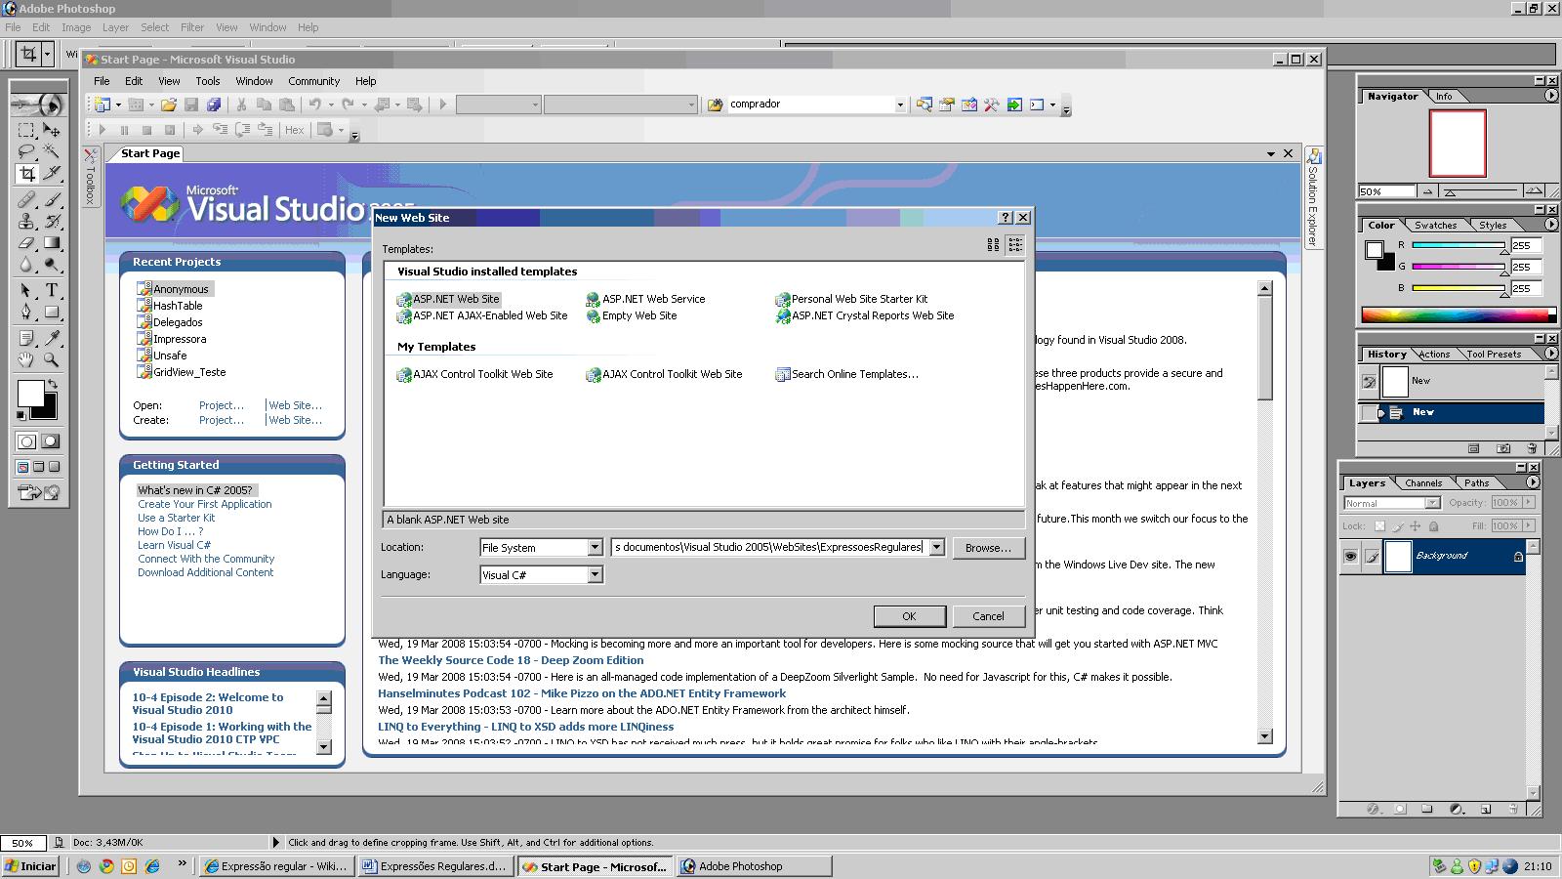Image resolution: width=1562 pixels, height=879 pixels.
Task: Open the layer blend mode dropdown
Action: 1432,503
